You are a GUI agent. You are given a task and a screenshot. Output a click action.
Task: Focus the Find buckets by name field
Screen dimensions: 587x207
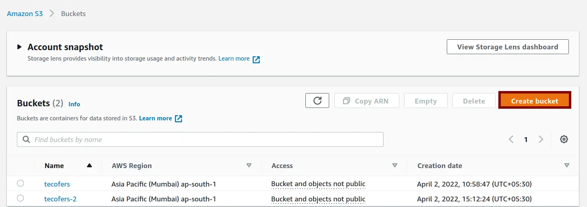coord(200,140)
